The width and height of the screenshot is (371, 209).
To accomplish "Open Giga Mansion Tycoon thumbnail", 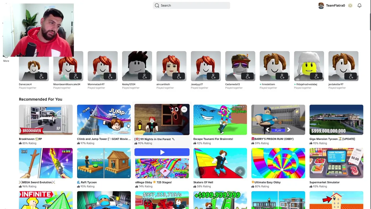I will 336,120.
